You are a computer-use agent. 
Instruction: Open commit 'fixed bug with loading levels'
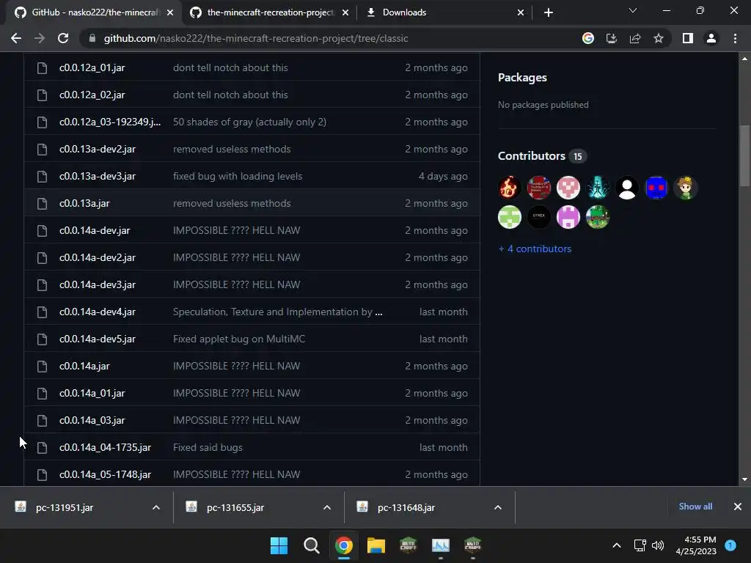click(x=238, y=176)
